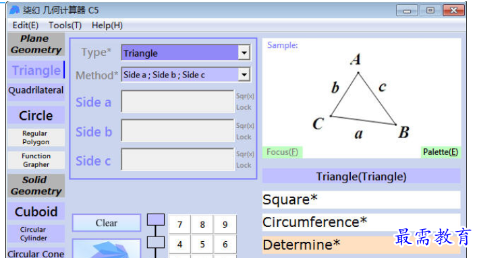Expand the Method dropdown arrow
The width and height of the screenshot is (477, 258).
244,75
